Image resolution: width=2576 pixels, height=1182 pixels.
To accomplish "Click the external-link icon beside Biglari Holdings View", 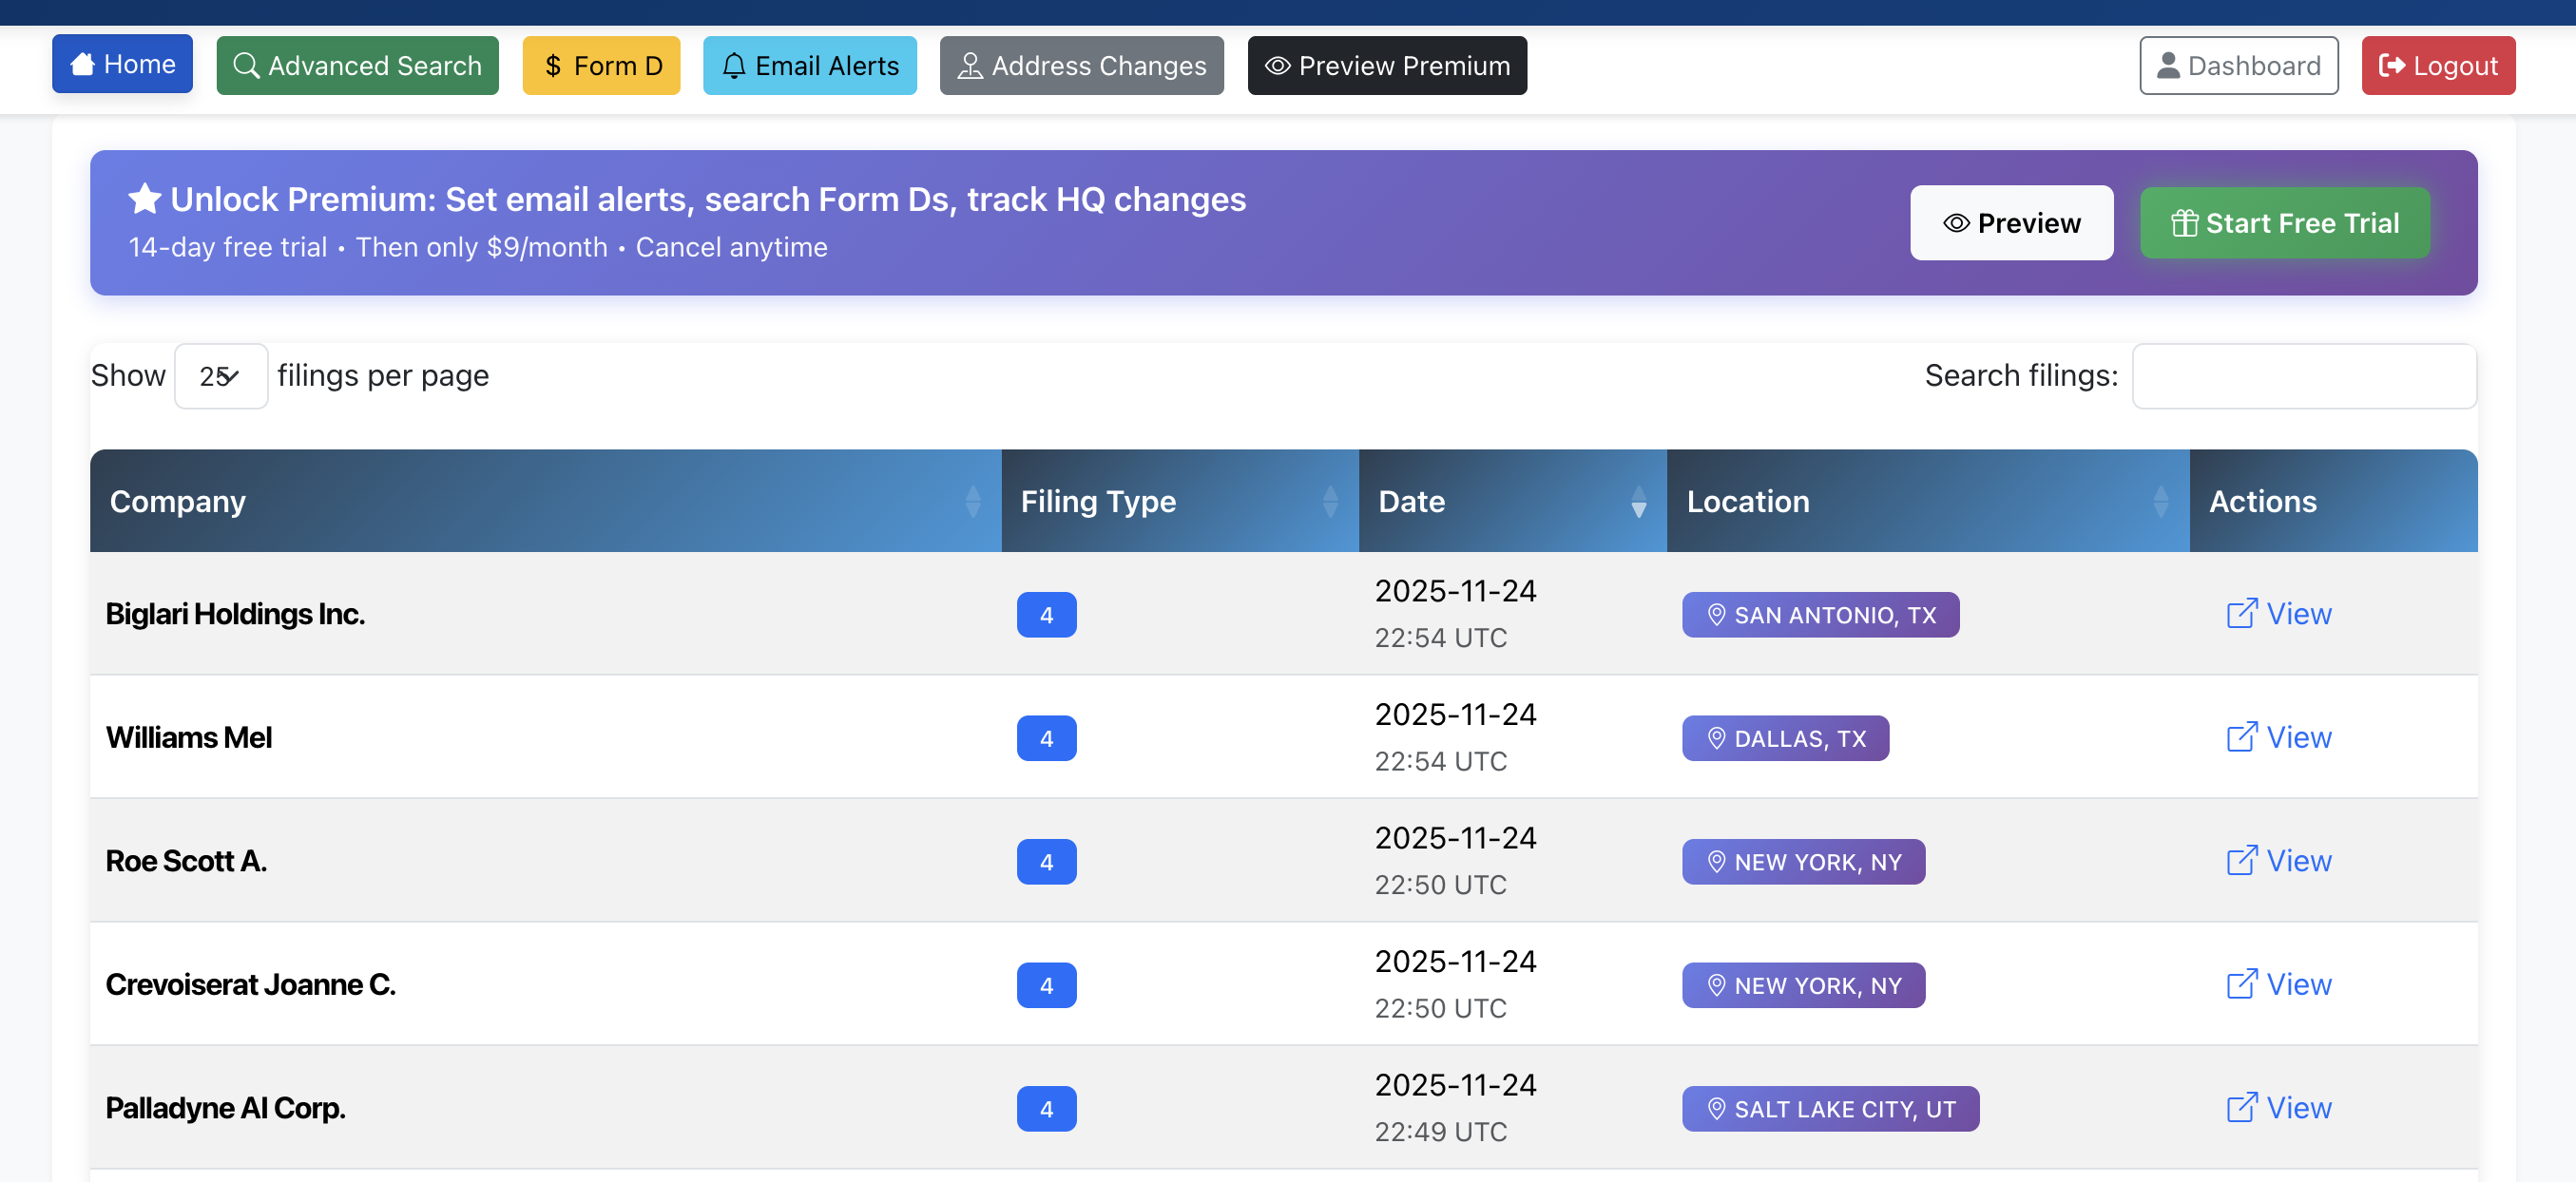I will [2243, 613].
